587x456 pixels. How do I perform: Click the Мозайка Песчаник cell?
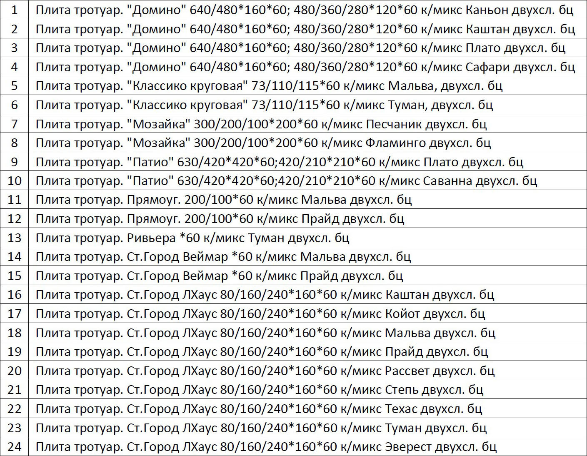click(x=307, y=124)
